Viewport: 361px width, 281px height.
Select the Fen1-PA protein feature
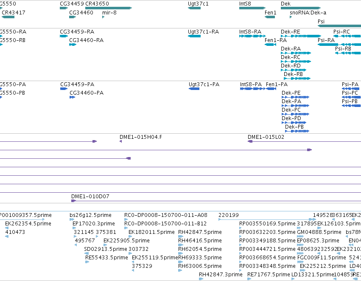pos(271,89)
